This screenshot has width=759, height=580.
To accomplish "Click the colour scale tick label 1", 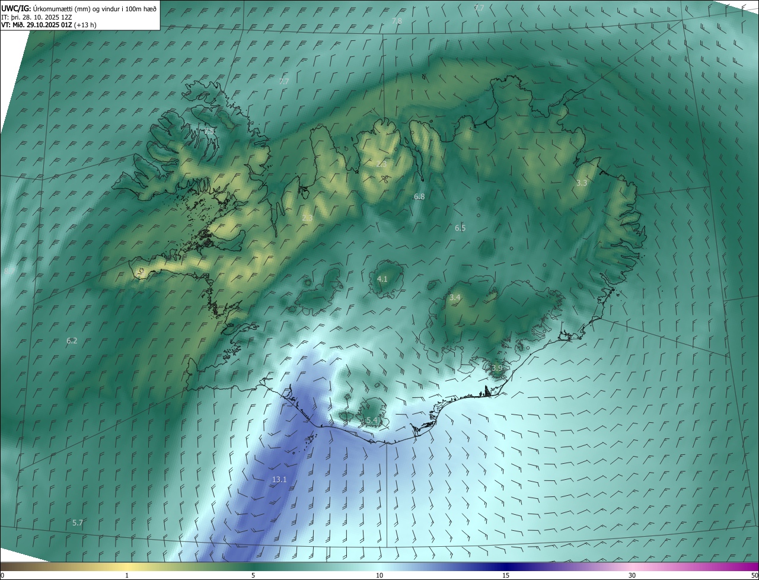I will (127, 575).
